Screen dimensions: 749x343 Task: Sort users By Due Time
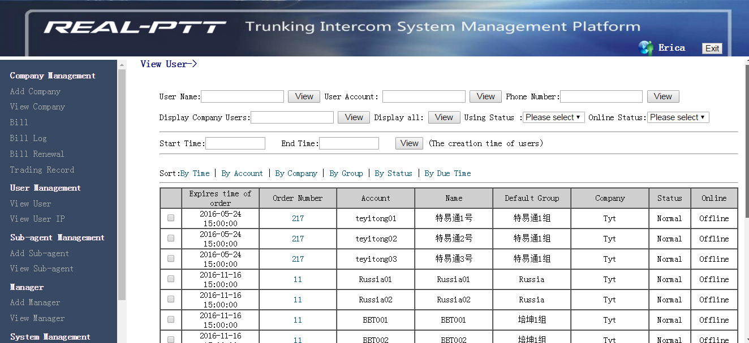click(448, 173)
